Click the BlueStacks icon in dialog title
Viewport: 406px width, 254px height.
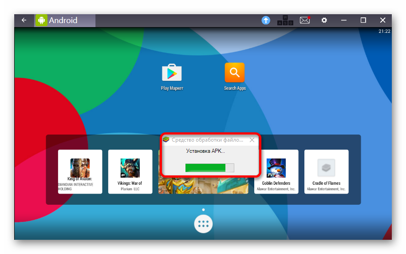[x=166, y=140]
